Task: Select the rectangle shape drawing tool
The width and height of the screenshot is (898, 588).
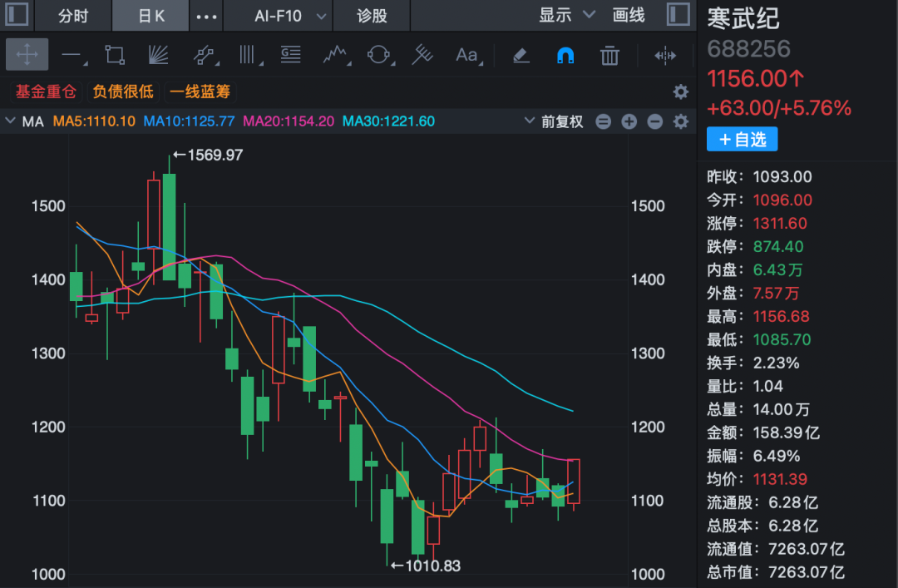Action: point(115,55)
